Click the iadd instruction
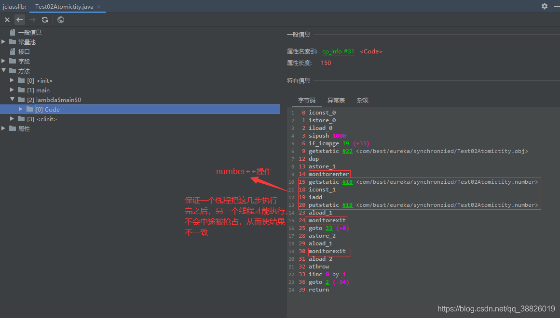560x318 pixels. click(x=315, y=197)
